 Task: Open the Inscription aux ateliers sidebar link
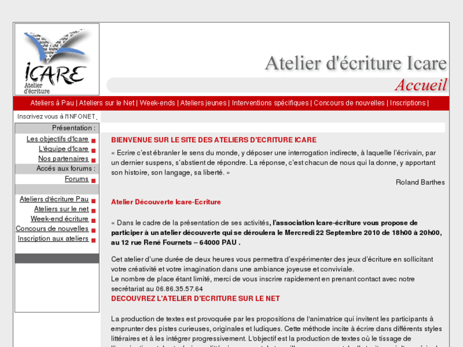(53, 238)
